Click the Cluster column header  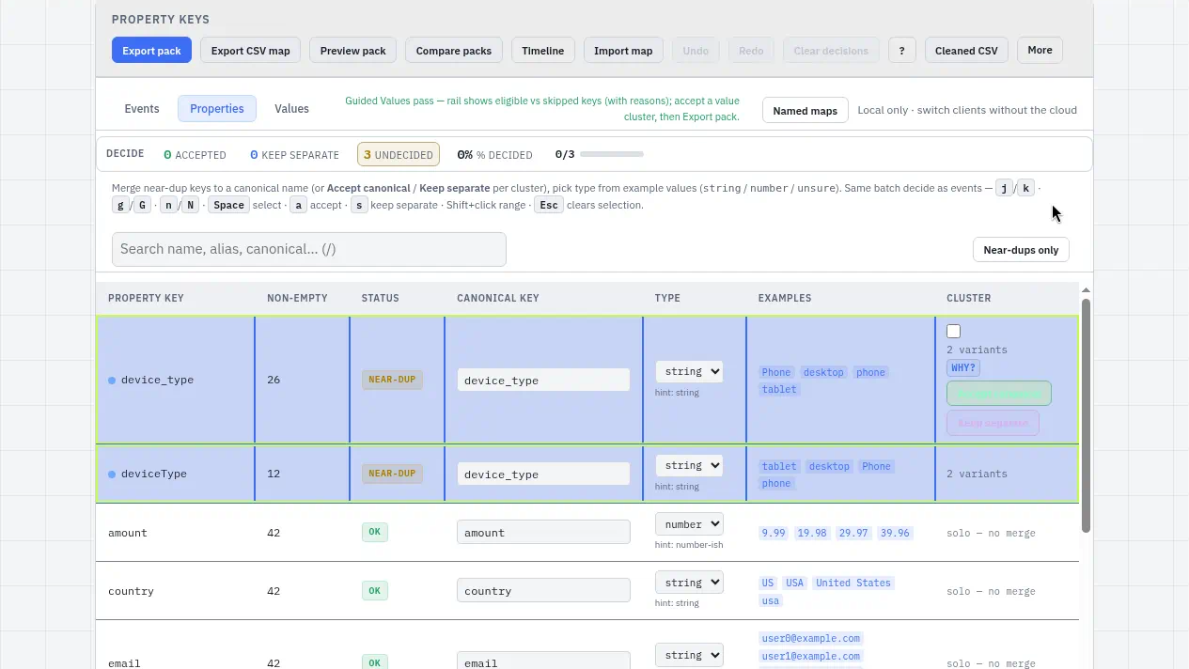[969, 298]
